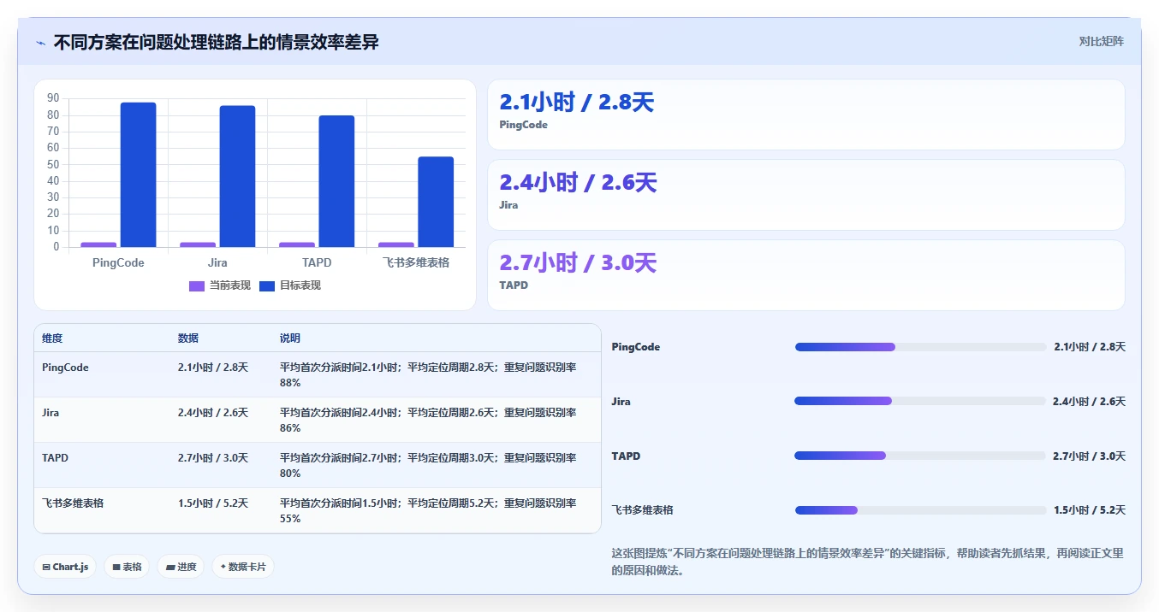
Task: Click TAPD axis label under chart
Action: [317, 262]
